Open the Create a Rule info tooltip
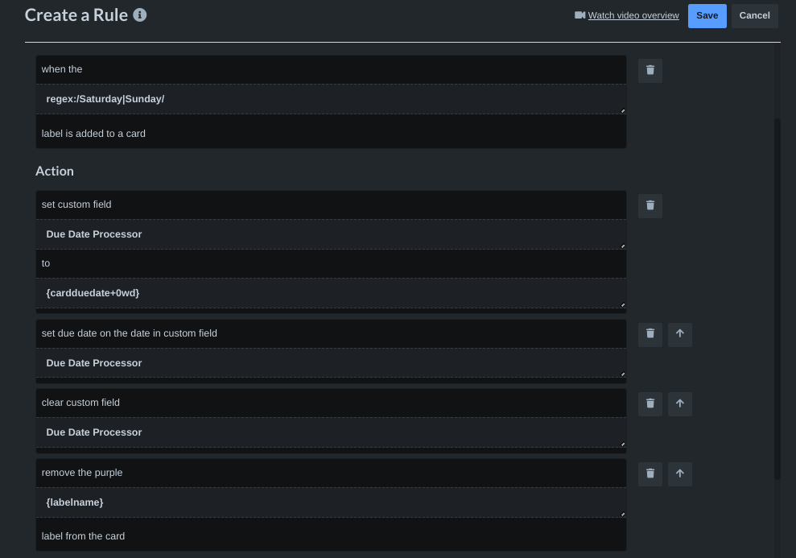Image resolution: width=796 pixels, height=558 pixels. coord(139,14)
